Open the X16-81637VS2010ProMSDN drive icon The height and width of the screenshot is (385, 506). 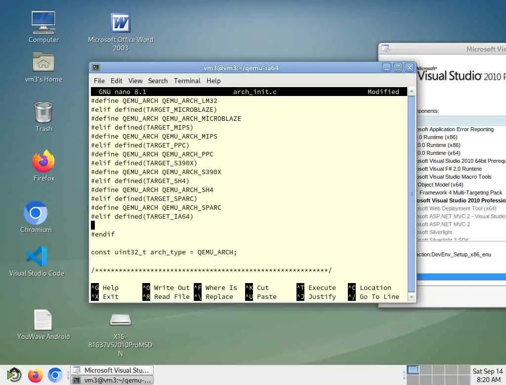click(x=121, y=335)
